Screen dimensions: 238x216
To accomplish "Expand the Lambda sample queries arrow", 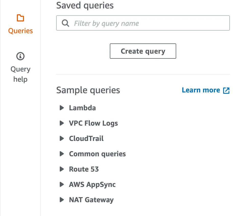I will pyautogui.click(x=62, y=108).
